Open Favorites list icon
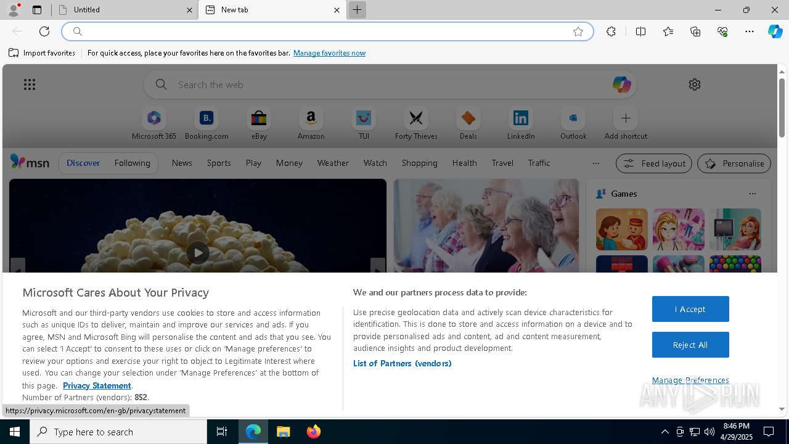The width and height of the screenshot is (789, 444). (668, 31)
